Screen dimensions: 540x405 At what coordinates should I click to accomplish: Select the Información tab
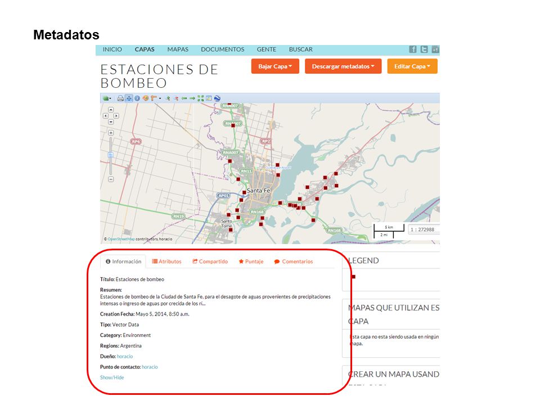123,262
